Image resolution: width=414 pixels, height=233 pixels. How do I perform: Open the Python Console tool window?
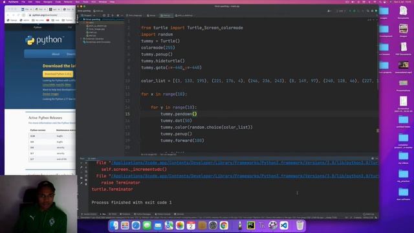point(163,214)
